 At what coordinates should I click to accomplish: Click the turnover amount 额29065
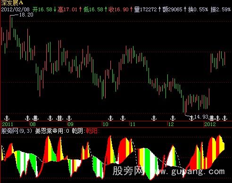[x=172, y=9]
